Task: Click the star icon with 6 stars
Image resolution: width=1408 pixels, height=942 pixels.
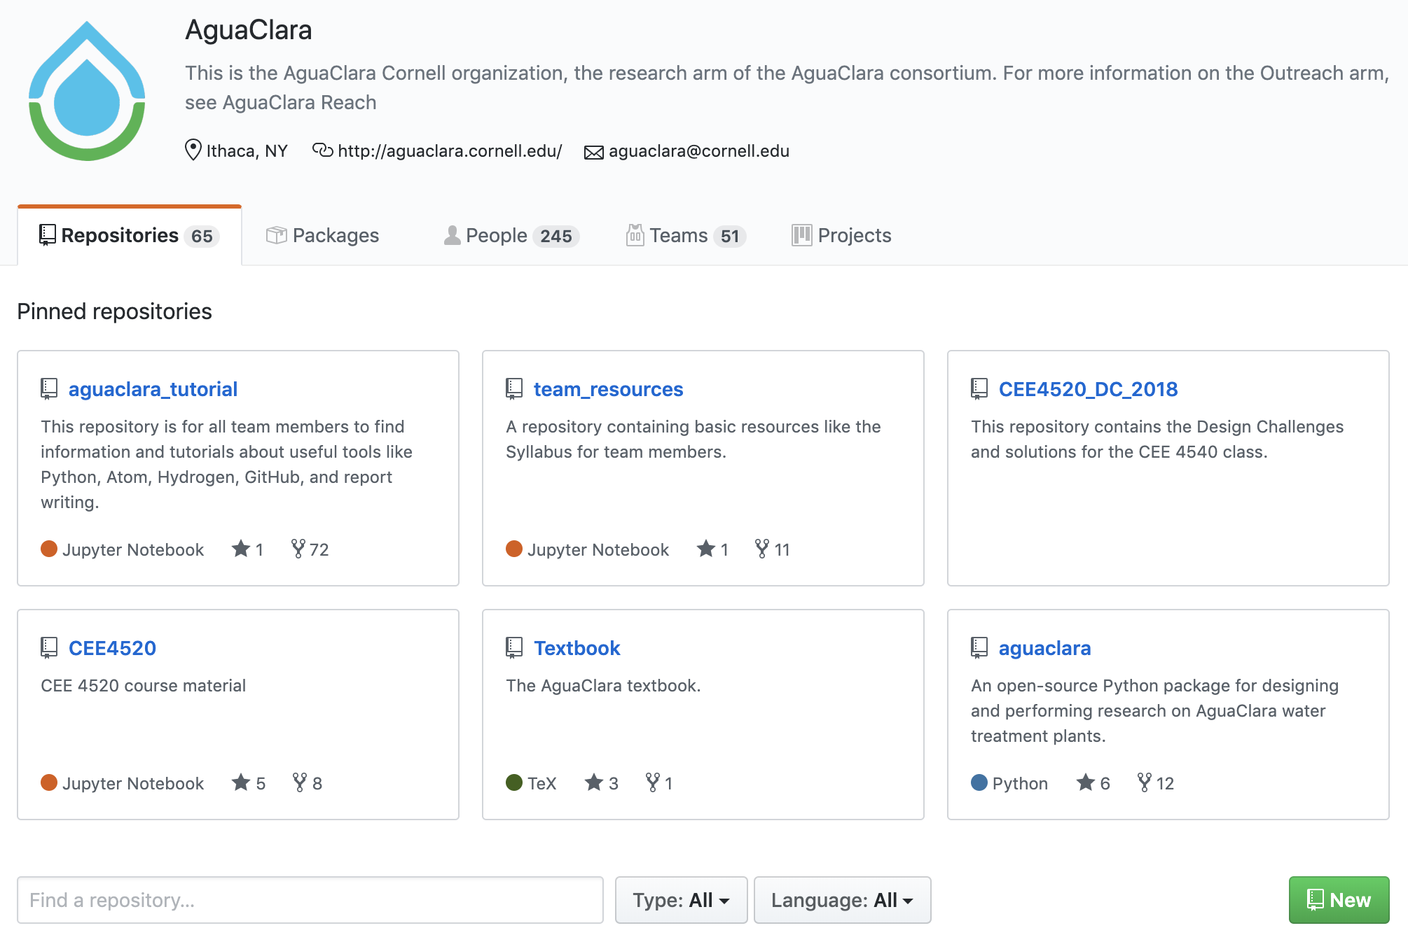Action: tap(1085, 782)
